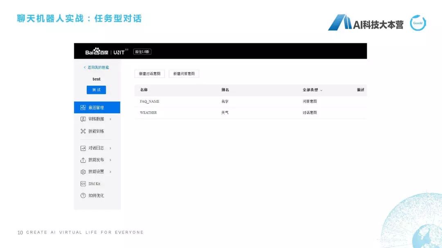Expand the 训练数据 submenu arrow

point(110,119)
